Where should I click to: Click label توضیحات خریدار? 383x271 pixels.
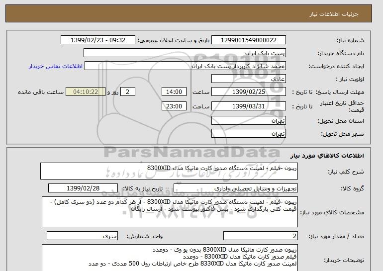click(x=344, y=260)
